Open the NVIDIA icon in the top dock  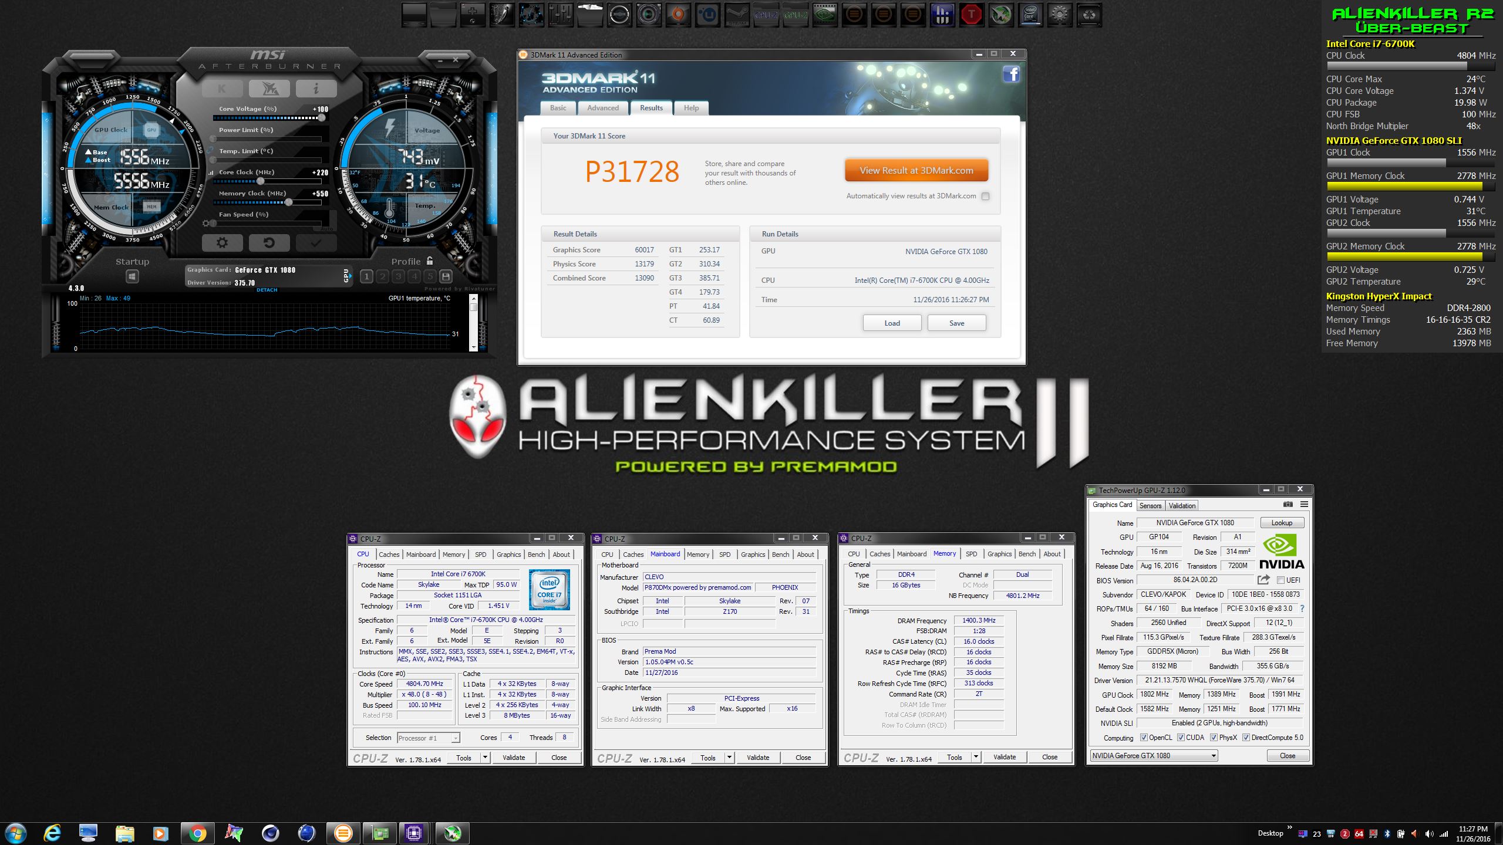point(825,15)
